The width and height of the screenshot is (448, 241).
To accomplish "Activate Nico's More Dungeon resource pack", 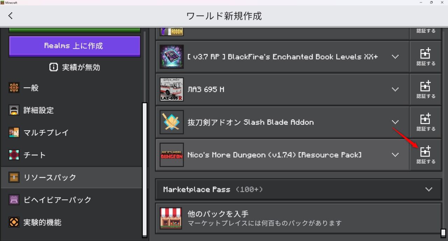I will point(426,155).
